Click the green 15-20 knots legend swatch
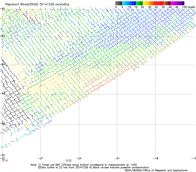Viewport: 196px width, 172px height. tap(139, 3)
